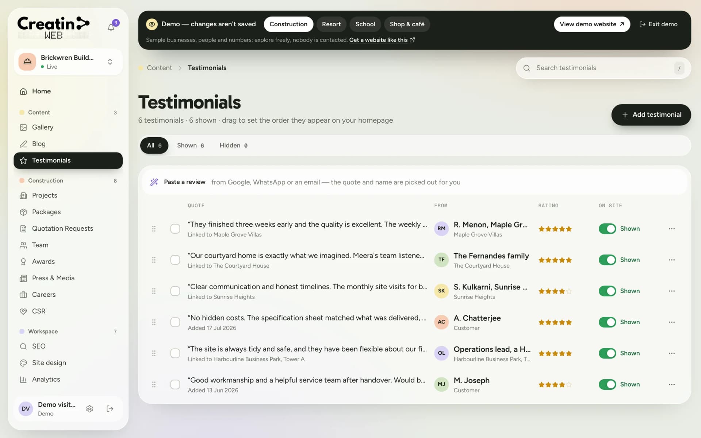Open more options for Fernandes family row

671,260
